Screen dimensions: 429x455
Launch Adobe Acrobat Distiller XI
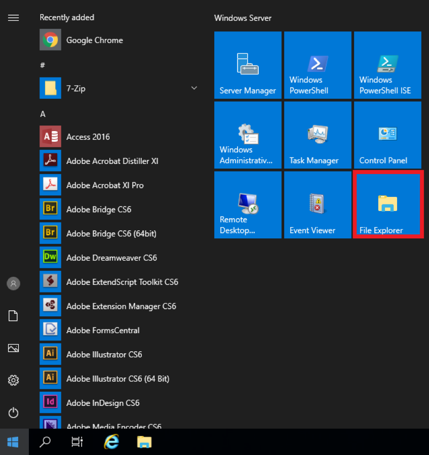[119, 161]
